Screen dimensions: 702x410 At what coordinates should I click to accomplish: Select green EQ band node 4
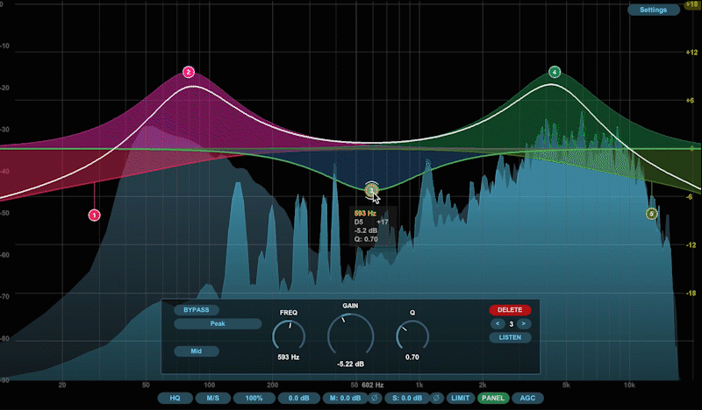554,72
